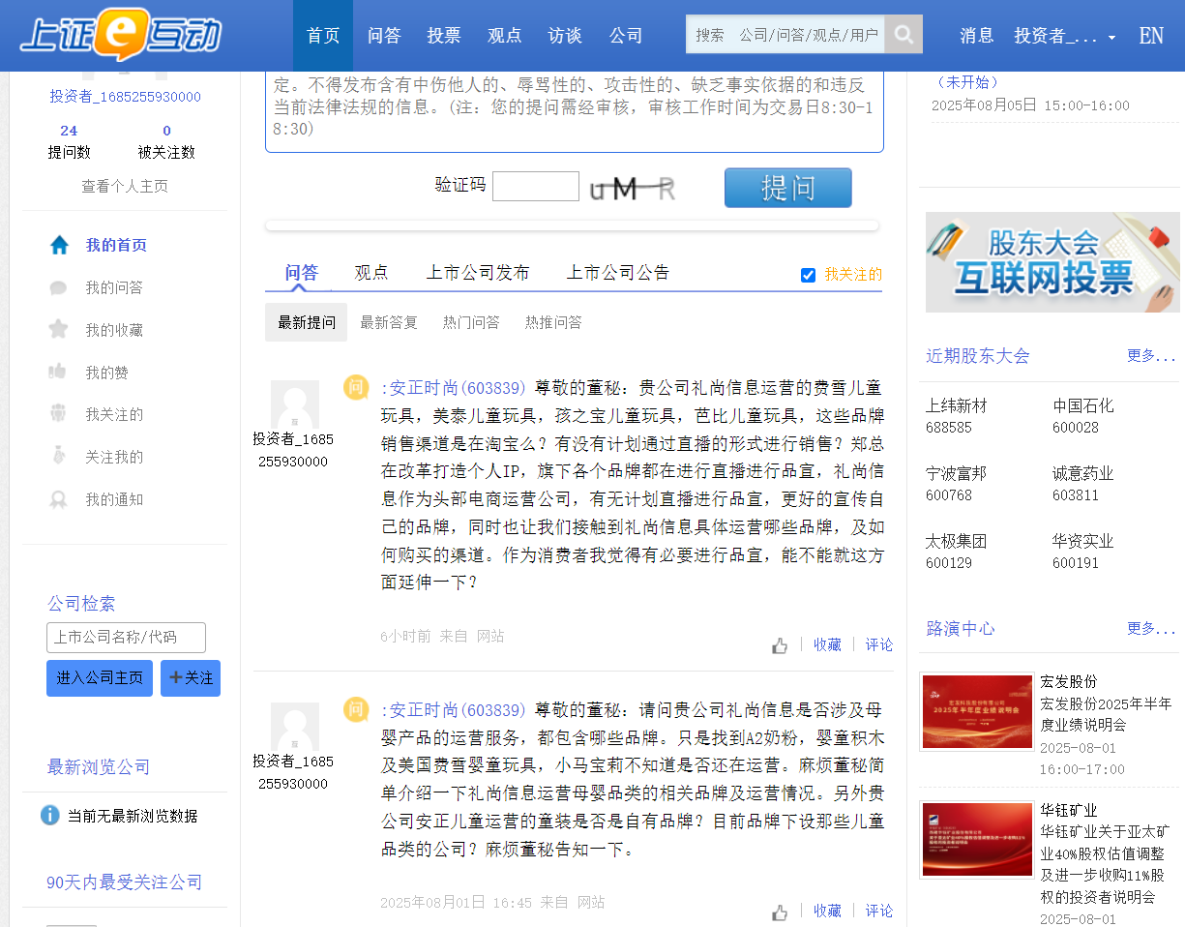
Task: Open 太极集团 600129 company
Action: coord(957,552)
